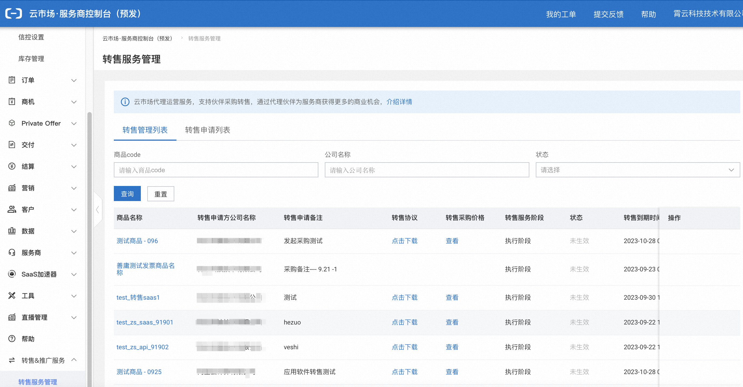Collapse the 转售&推广服务 menu chevron
The height and width of the screenshot is (387, 743).
[x=74, y=360]
